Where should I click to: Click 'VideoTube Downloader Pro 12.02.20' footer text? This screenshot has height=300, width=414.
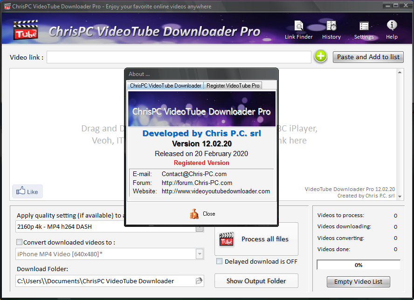coord(350,189)
